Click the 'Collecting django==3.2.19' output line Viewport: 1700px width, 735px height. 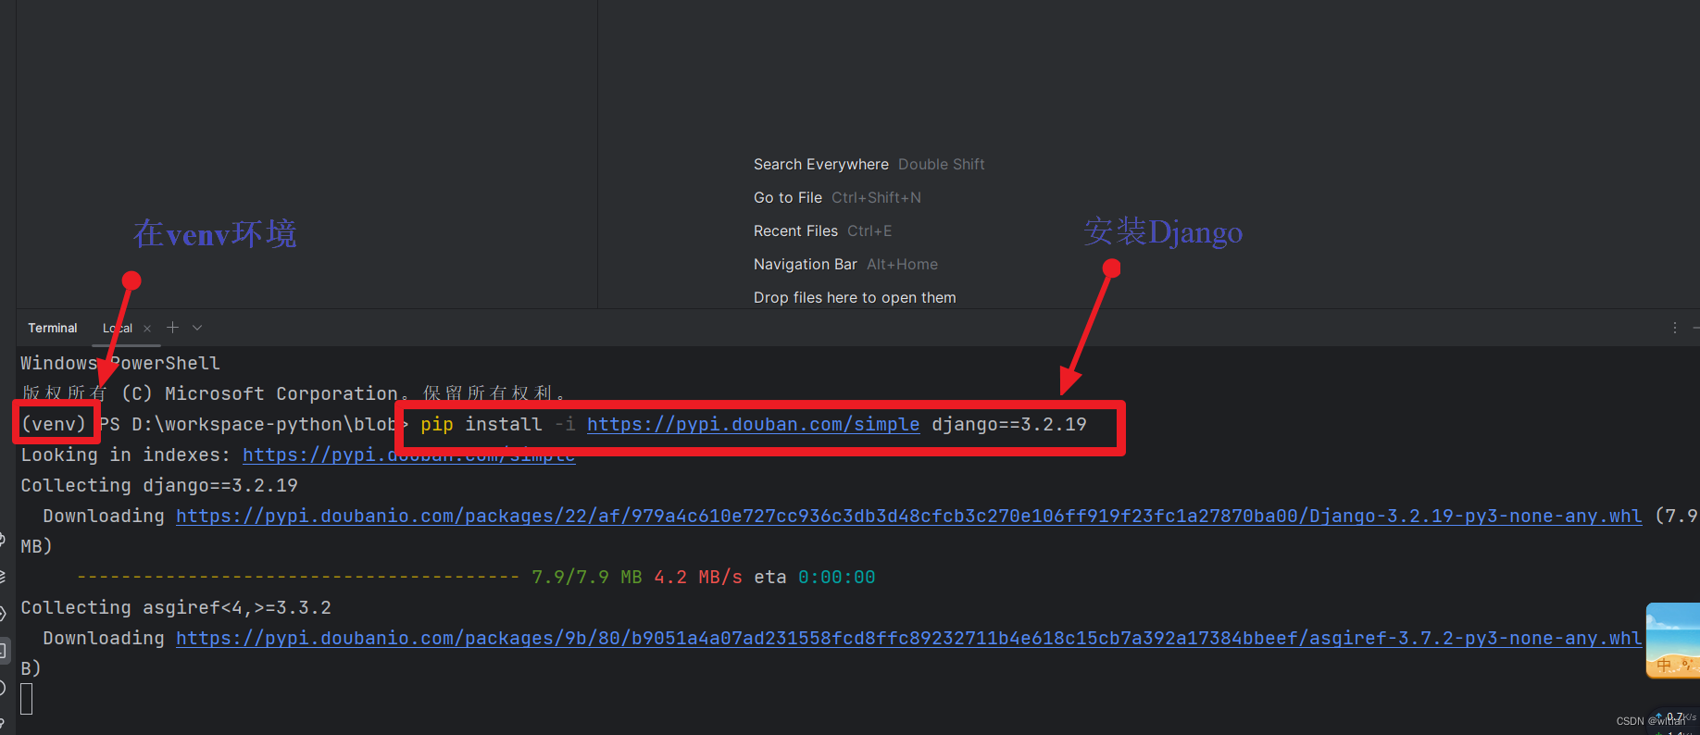159,485
